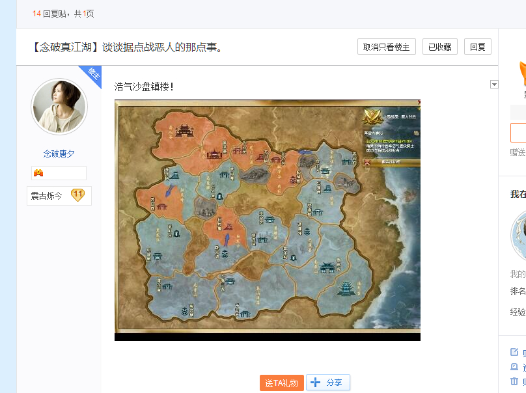Expand the post options dropdown arrow

click(x=494, y=84)
